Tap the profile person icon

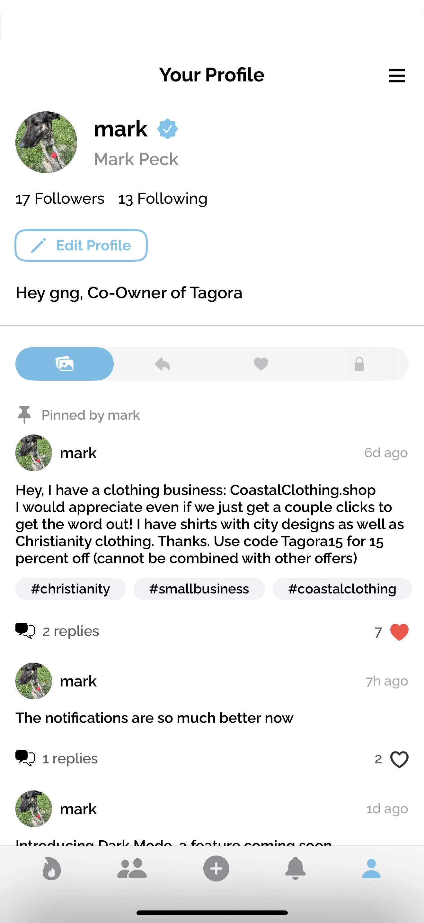(x=371, y=869)
